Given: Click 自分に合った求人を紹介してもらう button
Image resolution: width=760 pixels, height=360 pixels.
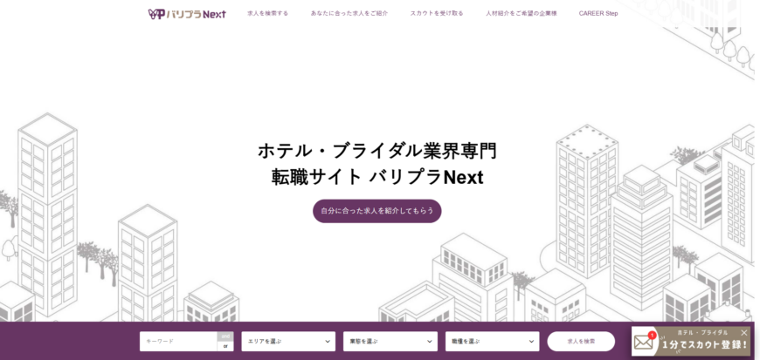Looking at the screenshot, I should tap(377, 211).
